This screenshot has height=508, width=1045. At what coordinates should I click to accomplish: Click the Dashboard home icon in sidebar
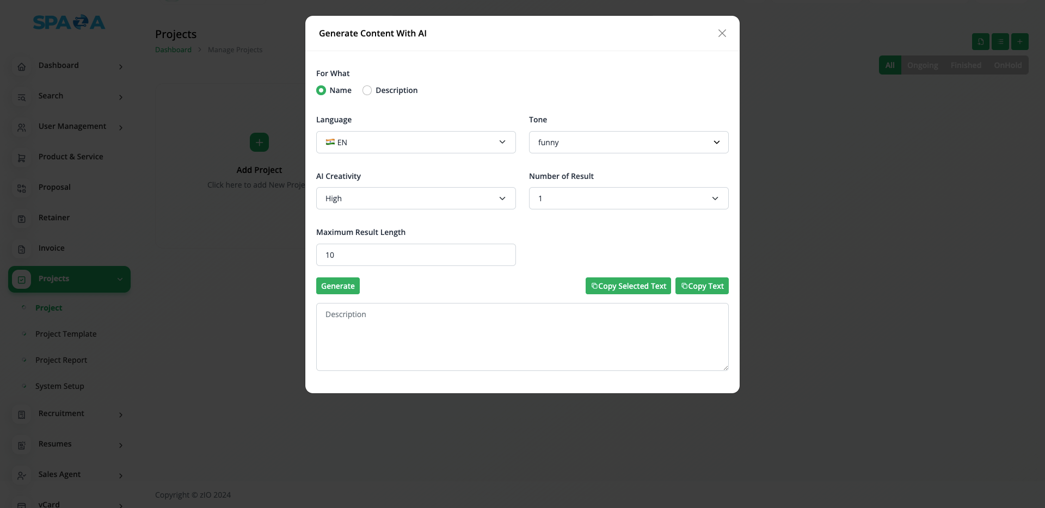[22, 66]
